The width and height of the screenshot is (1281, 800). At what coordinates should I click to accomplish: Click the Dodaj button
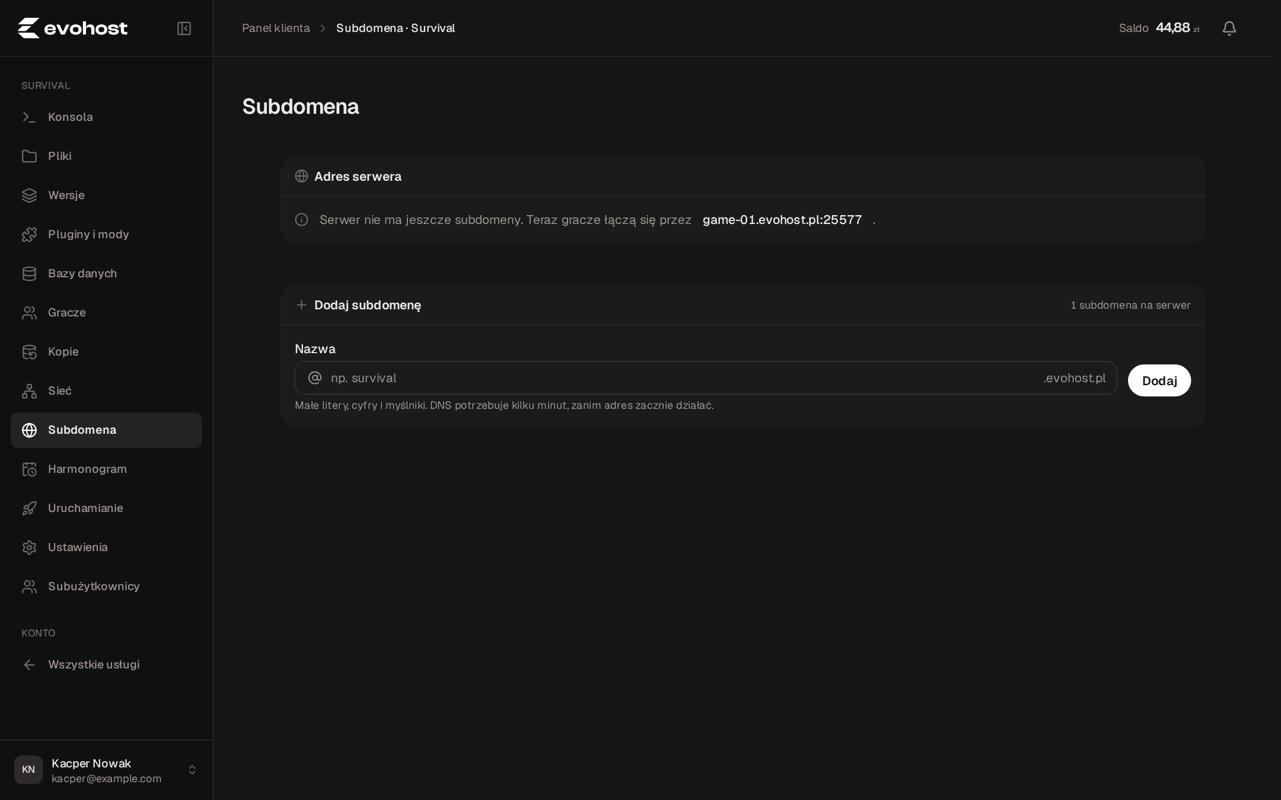[1159, 380]
